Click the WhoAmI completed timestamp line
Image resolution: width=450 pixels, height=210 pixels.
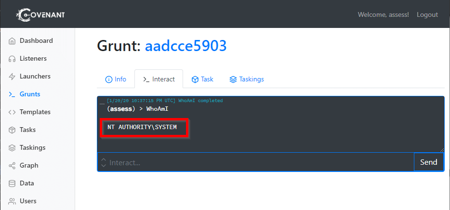[x=164, y=101]
